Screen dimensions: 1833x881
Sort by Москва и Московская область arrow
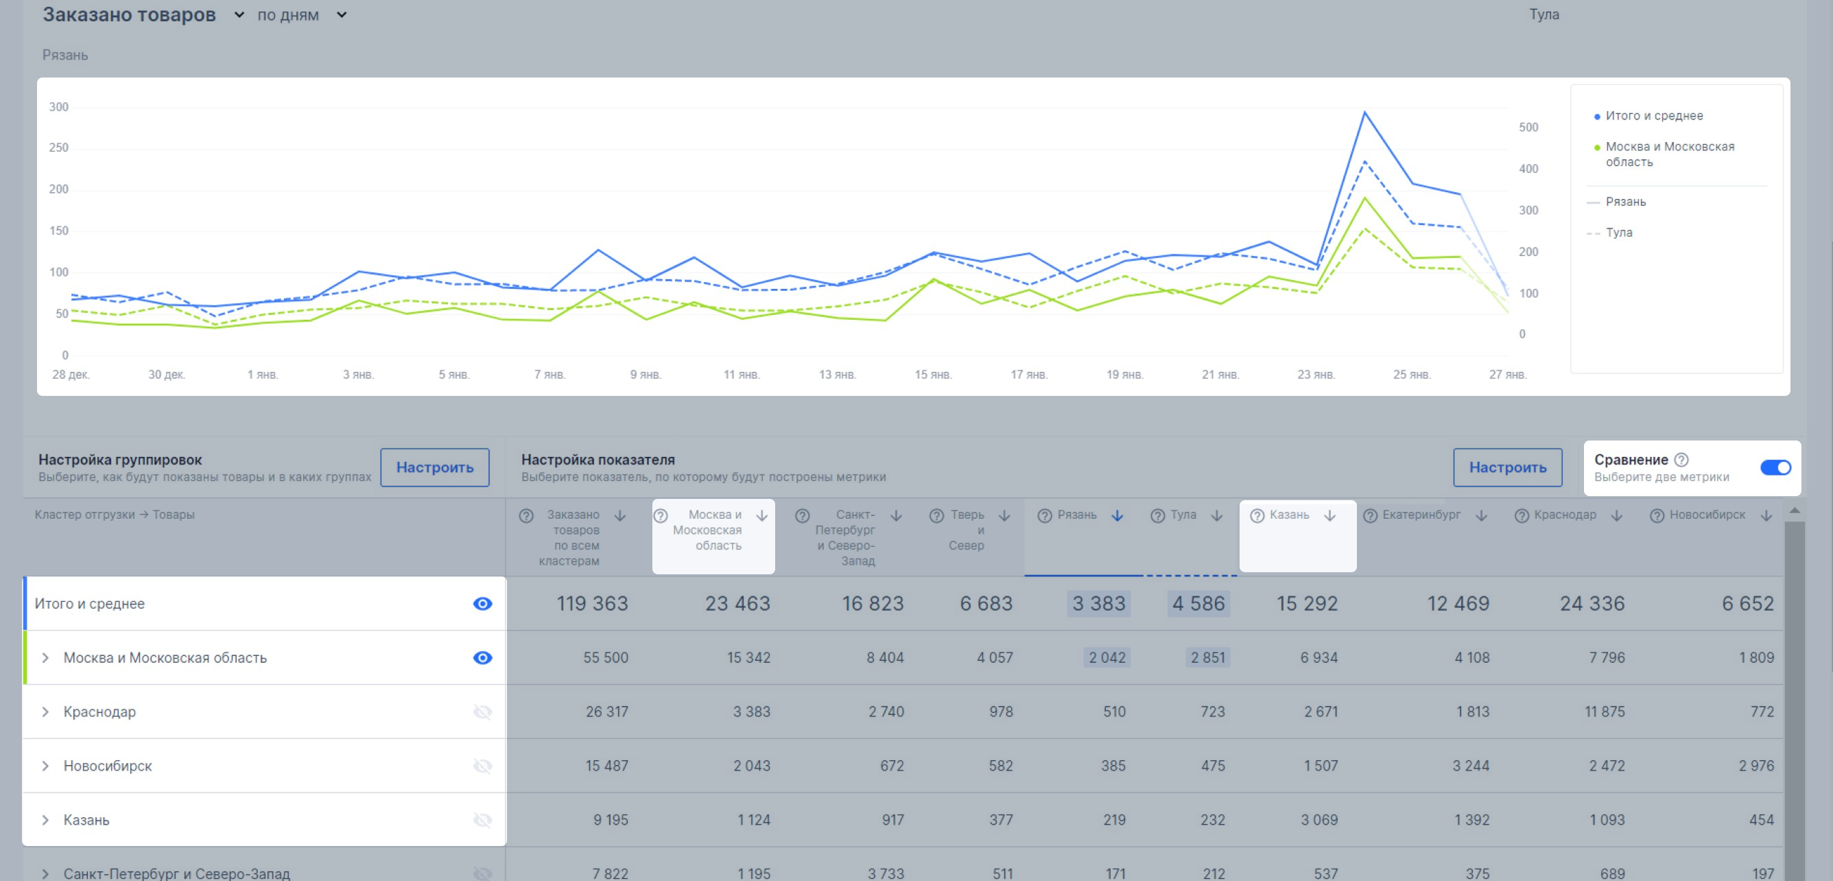click(761, 515)
